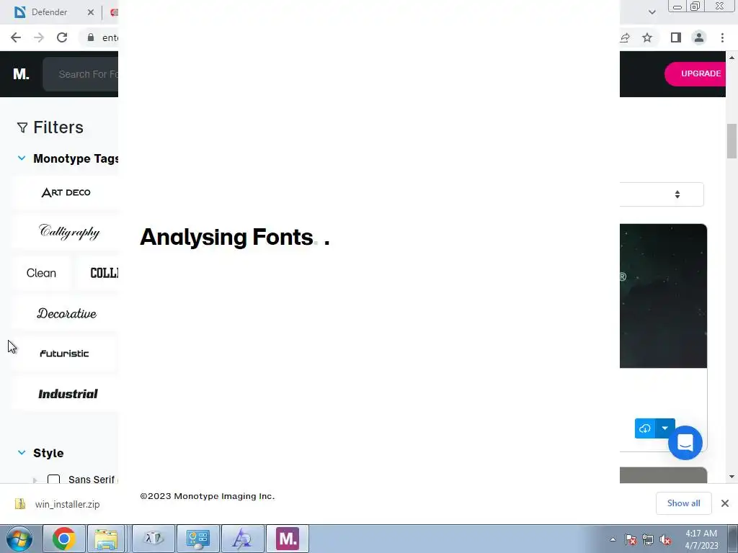
Task: Reload the page with the refresh icon
Action: (x=62, y=37)
